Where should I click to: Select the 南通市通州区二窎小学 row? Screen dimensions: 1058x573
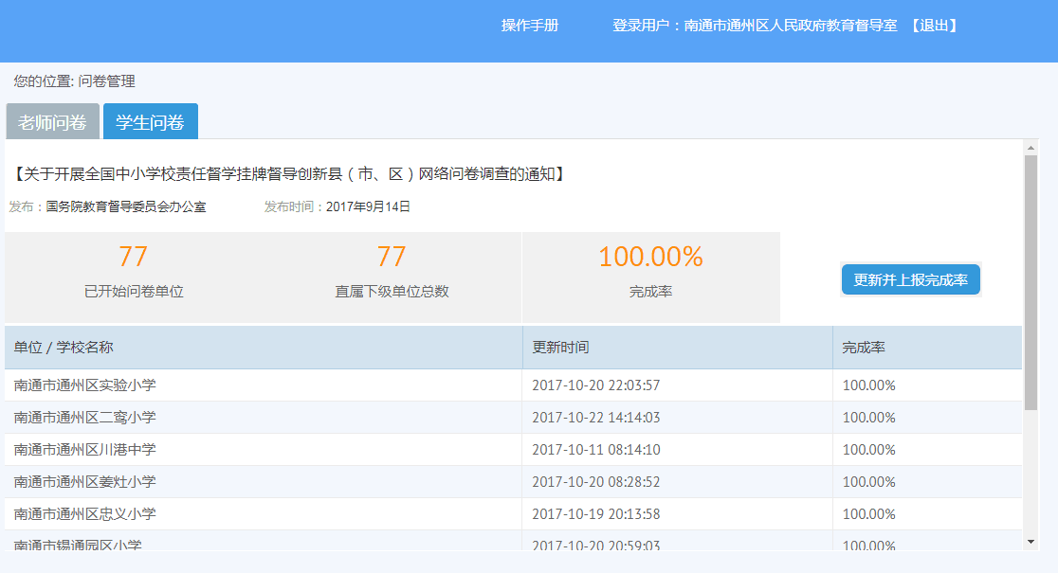tap(85, 418)
